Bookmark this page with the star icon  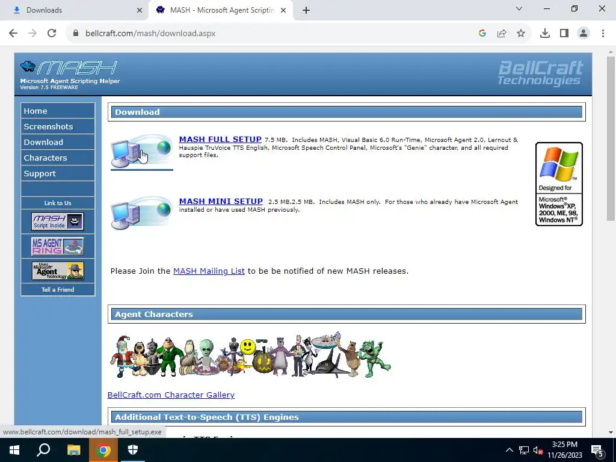click(521, 34)
